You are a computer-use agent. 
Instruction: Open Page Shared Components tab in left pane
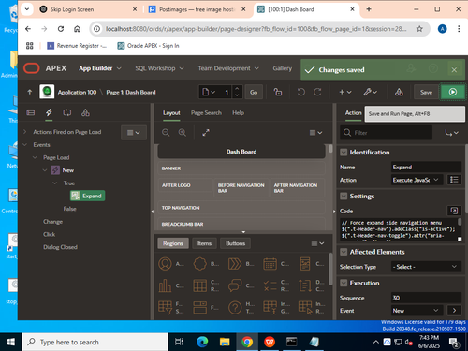(x=85, y=112)
